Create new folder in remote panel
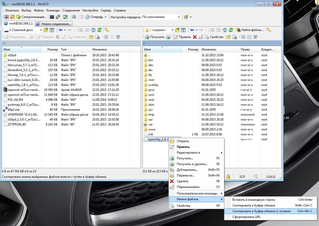This screenshot has height=226, width=319. (229, 37)
